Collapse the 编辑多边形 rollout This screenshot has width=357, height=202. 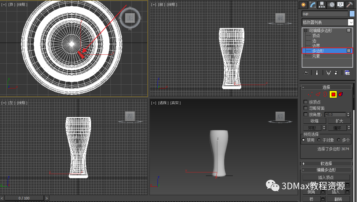click(x=326, y=170)
